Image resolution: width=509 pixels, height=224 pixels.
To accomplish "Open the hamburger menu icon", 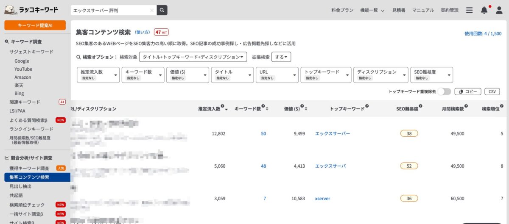I will click(x=469, y=10).
